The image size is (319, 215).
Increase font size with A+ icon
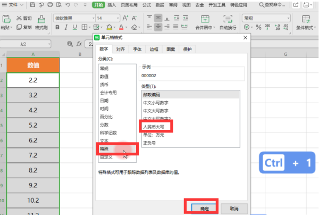pyautogui.click(x=125, y=18)
